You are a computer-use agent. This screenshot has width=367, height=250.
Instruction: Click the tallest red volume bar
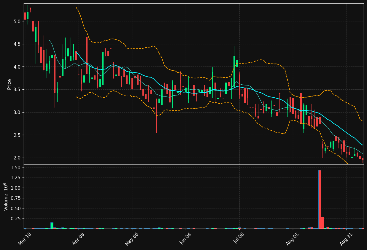(x=320, y=199)
